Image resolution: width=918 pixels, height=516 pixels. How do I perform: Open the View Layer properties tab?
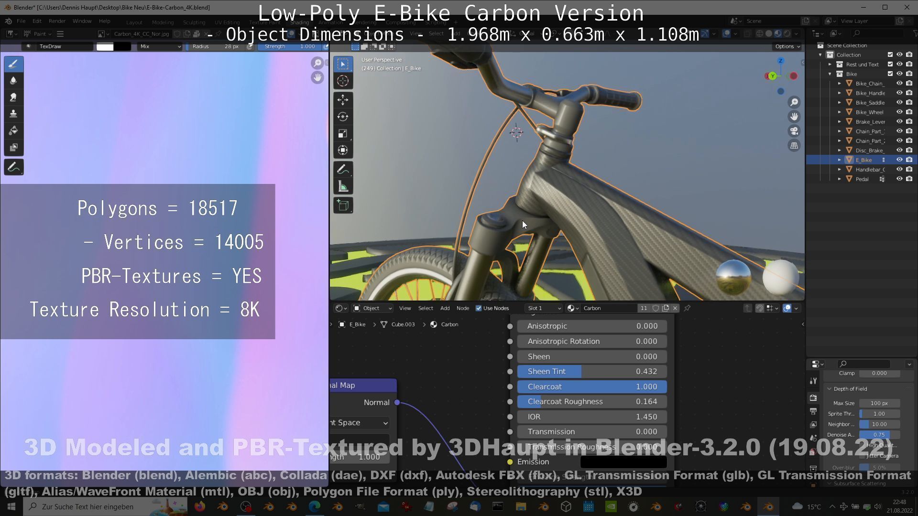(x=813, y=424)
